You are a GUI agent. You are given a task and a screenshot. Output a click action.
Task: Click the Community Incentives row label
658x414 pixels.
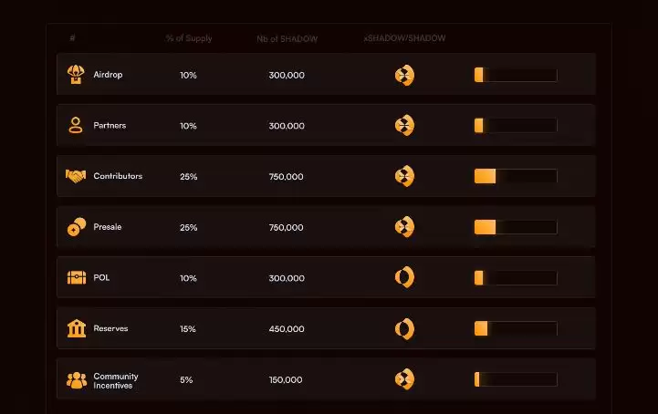pyautogui.click(x=116, y=380)
